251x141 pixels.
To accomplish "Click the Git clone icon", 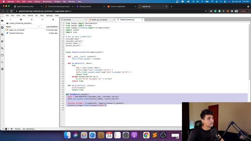I will [53, 20].
